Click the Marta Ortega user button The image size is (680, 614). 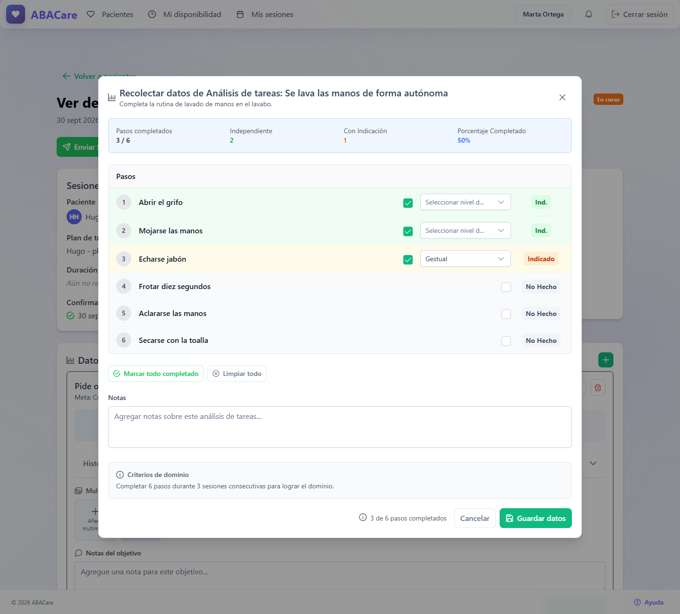point(543,14)
